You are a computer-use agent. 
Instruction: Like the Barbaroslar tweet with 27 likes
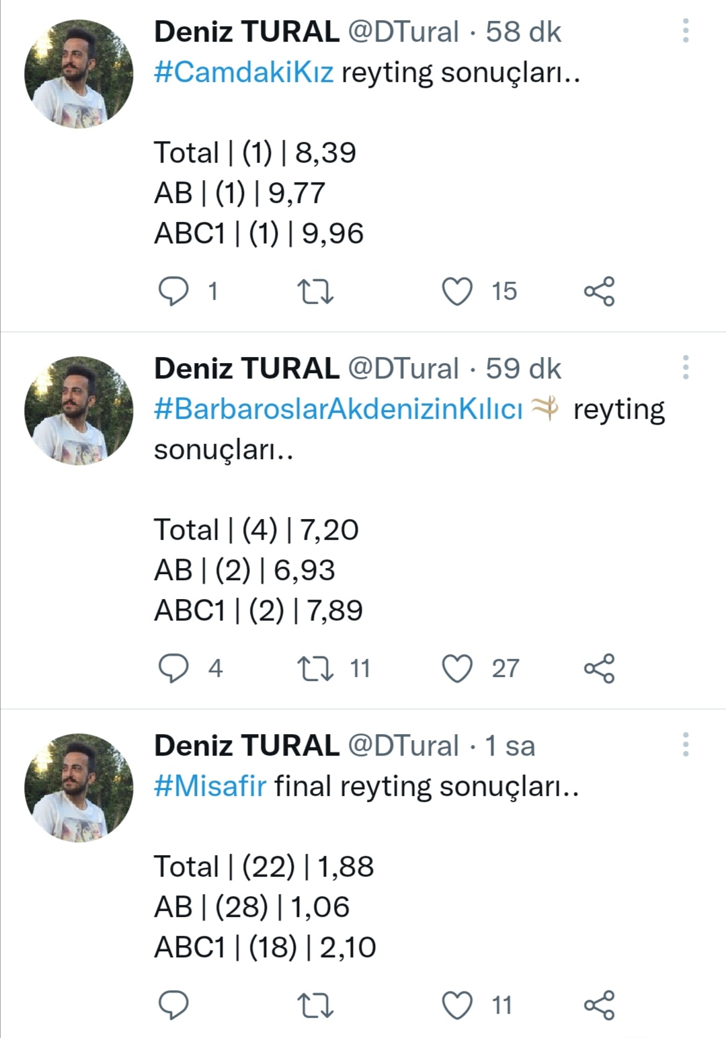coord(457,668)
